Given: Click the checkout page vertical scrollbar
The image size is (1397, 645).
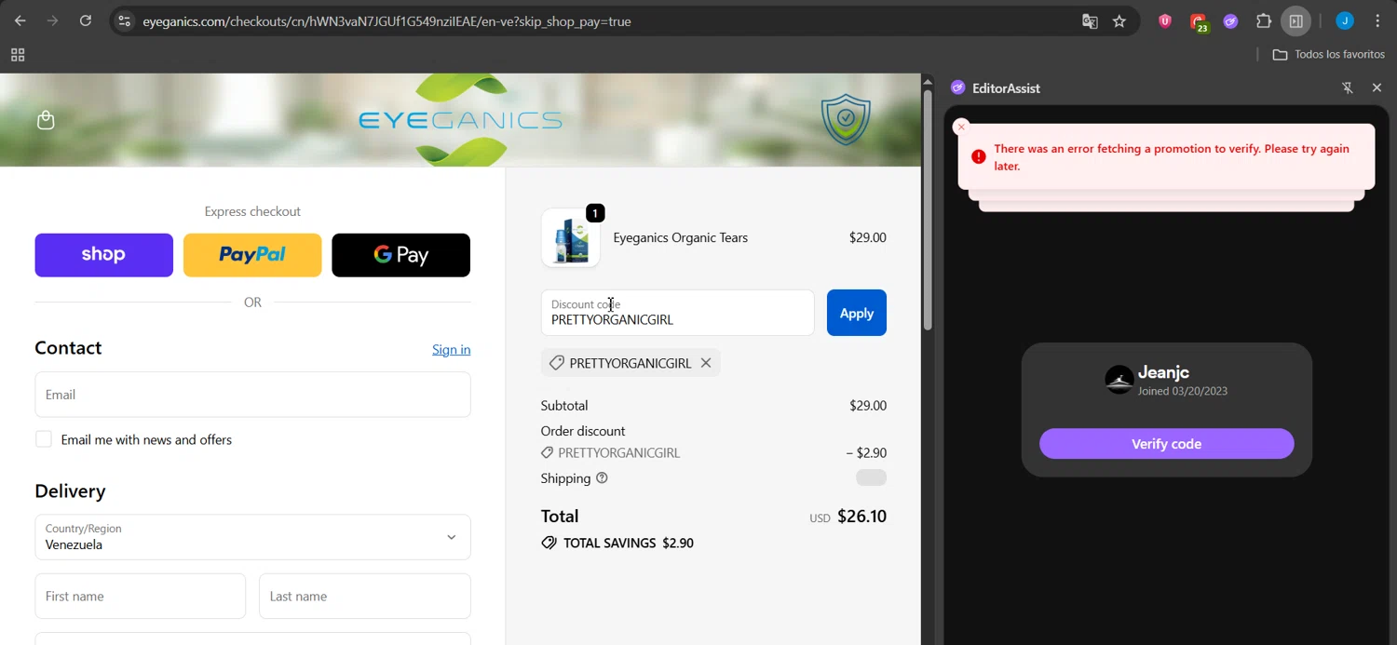Looking at the screenshot, I should (x=928, y=209).
